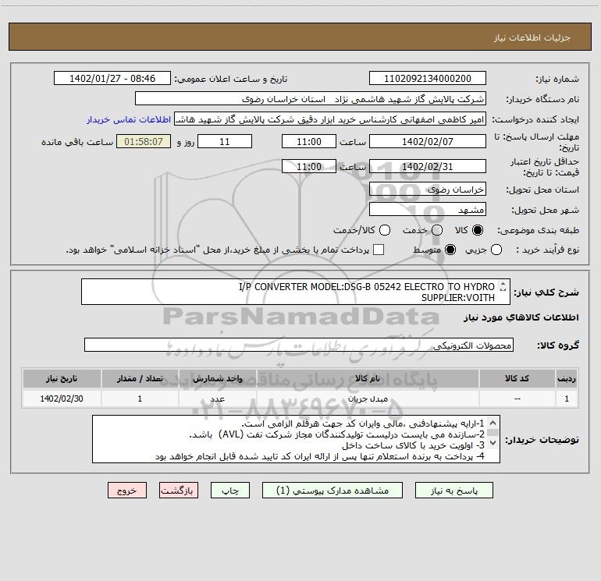
Task: Click the نام کالا column header
Action: tap(368, 378)
